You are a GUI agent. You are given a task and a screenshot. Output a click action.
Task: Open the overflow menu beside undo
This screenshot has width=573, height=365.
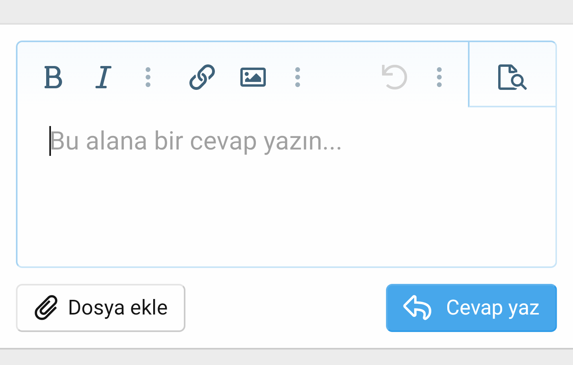click(439, 77)
